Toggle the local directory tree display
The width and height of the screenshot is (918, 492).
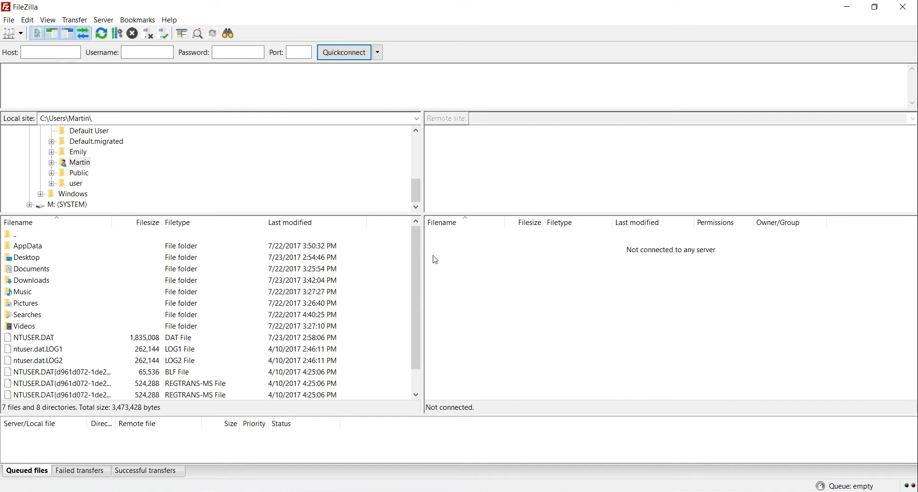pyautogui.click(x=52, y=33)
